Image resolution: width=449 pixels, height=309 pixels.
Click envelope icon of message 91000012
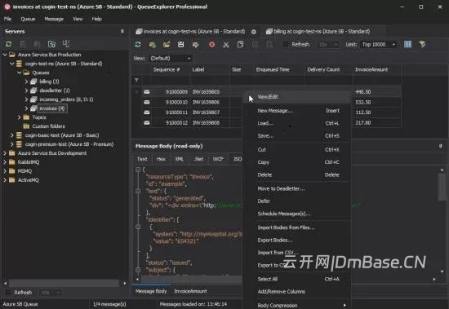[x=147, y=123]
